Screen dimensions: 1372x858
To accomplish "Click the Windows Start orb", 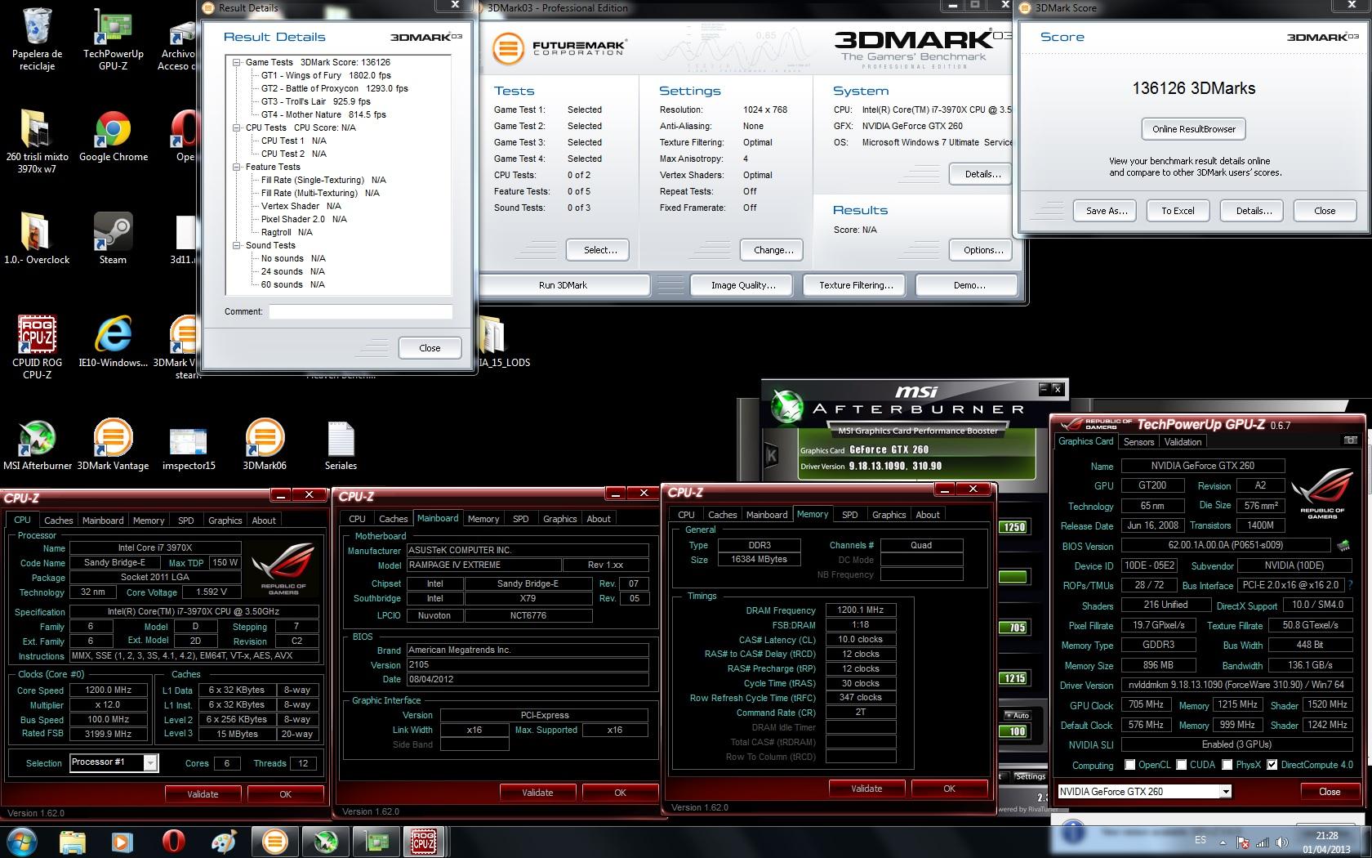I will [22, 841].
